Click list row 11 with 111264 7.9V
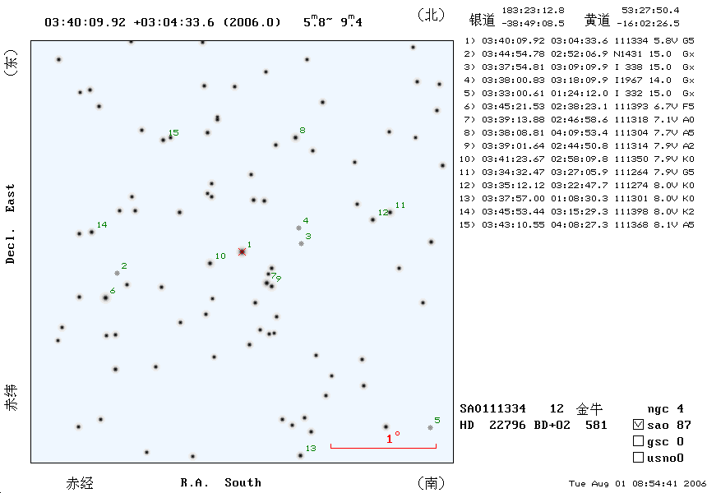 [x=577, y=173]
